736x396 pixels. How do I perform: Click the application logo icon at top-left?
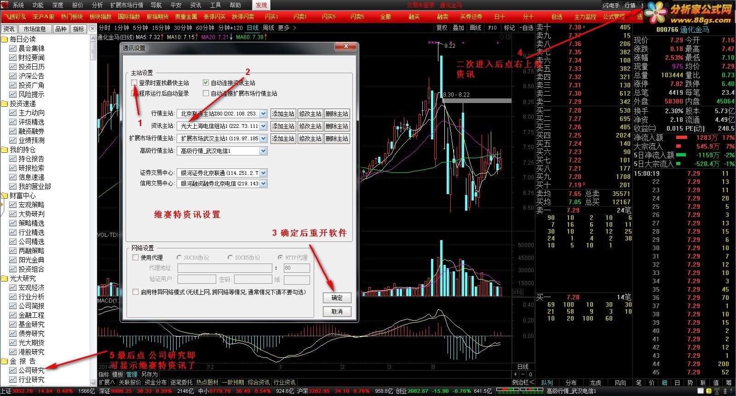[5, 5]
